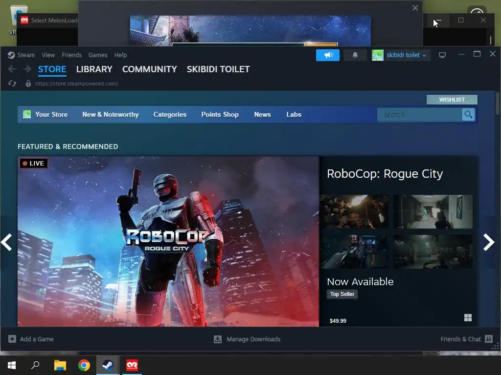
Task: Click the Add a Game plus icon
Action: (12, 339)
